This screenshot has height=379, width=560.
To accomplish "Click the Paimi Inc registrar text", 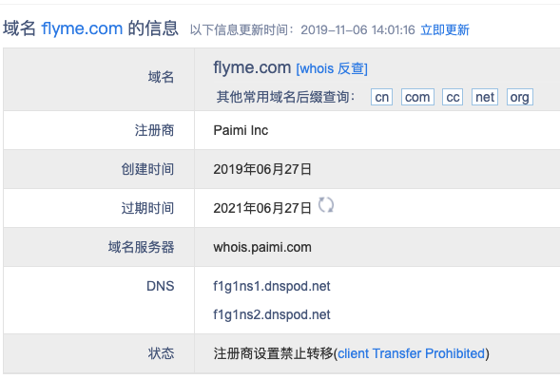I will pyautogui.click(x=241, y=131).
